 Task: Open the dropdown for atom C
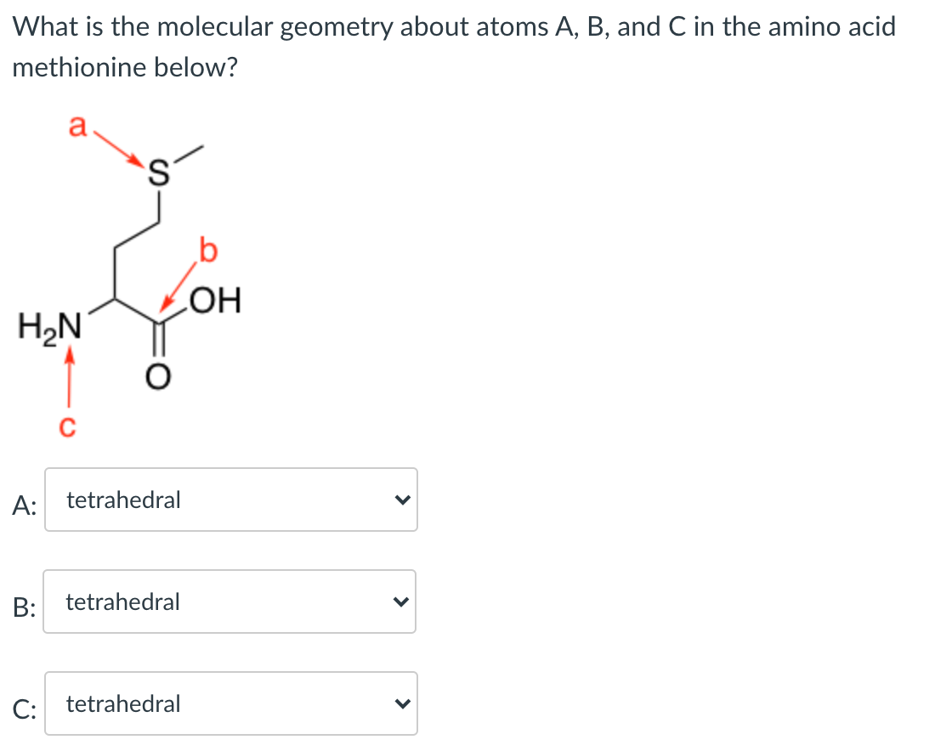click(230, 703)
